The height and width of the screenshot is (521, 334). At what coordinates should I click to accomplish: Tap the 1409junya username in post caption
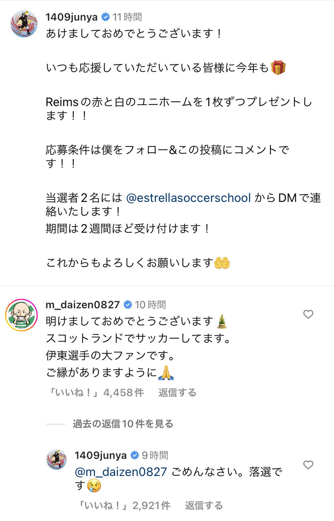[x=73, y=17]
